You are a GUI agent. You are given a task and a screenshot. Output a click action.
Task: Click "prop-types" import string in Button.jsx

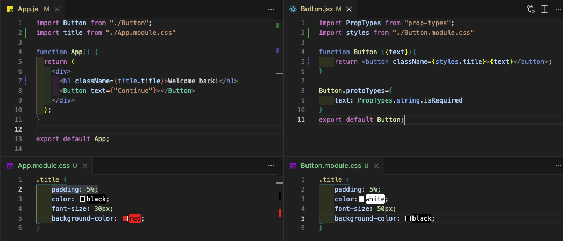(427, 23)
